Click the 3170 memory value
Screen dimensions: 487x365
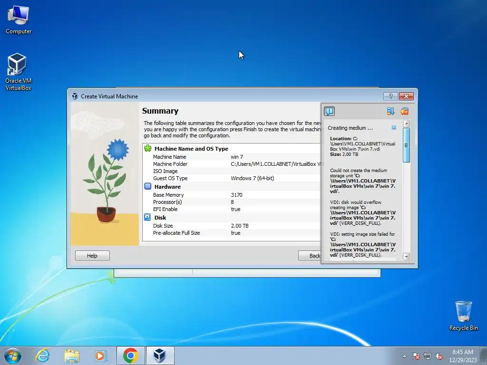(236, 195)
